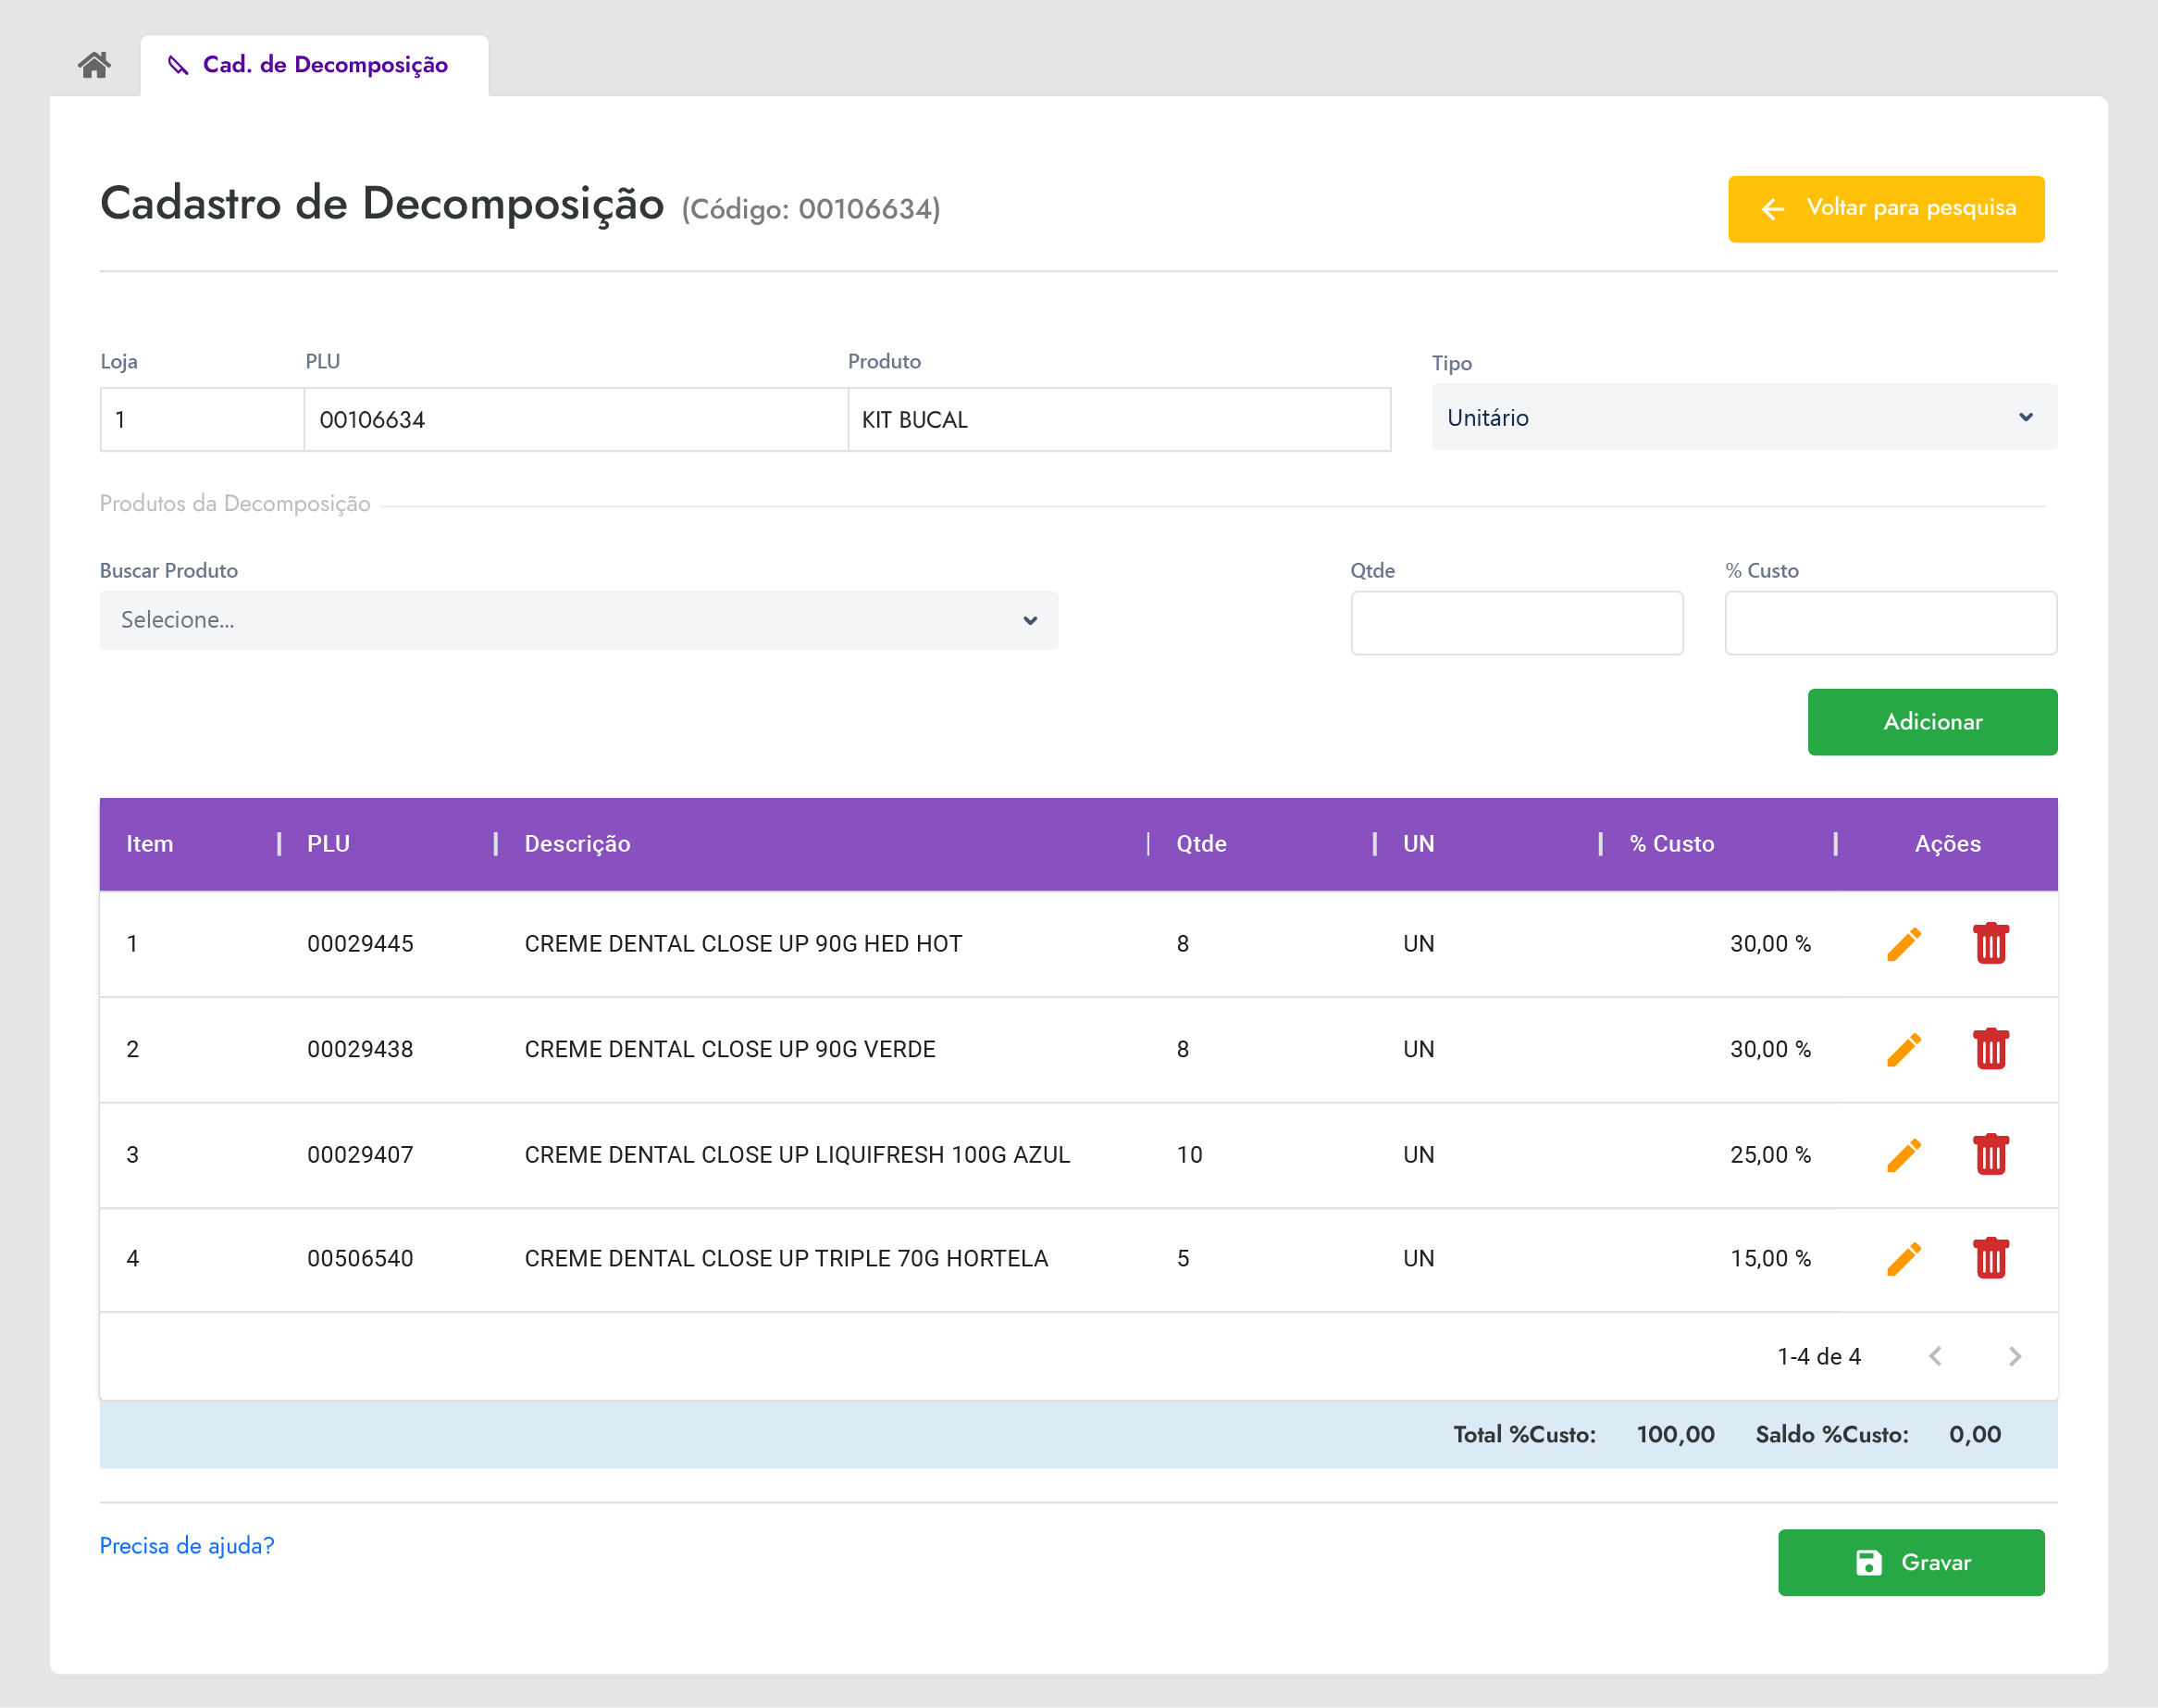Focus the Qtde input field

click(x=1517, y=623)
